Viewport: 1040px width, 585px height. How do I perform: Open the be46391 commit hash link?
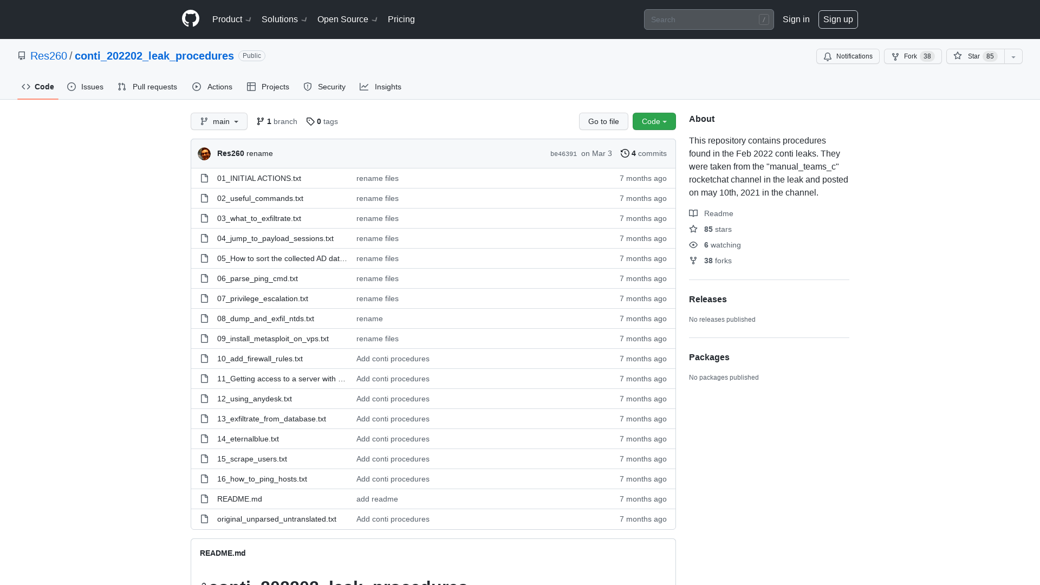pos(563,154)
